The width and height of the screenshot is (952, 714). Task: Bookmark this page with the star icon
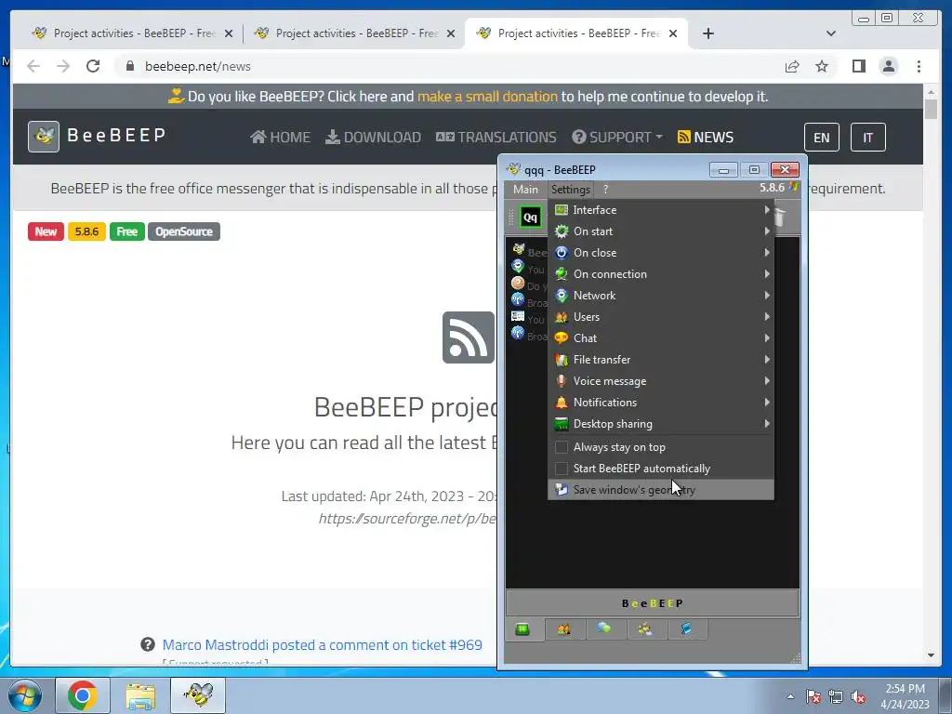pyautogui.click(x=822, y=66)
